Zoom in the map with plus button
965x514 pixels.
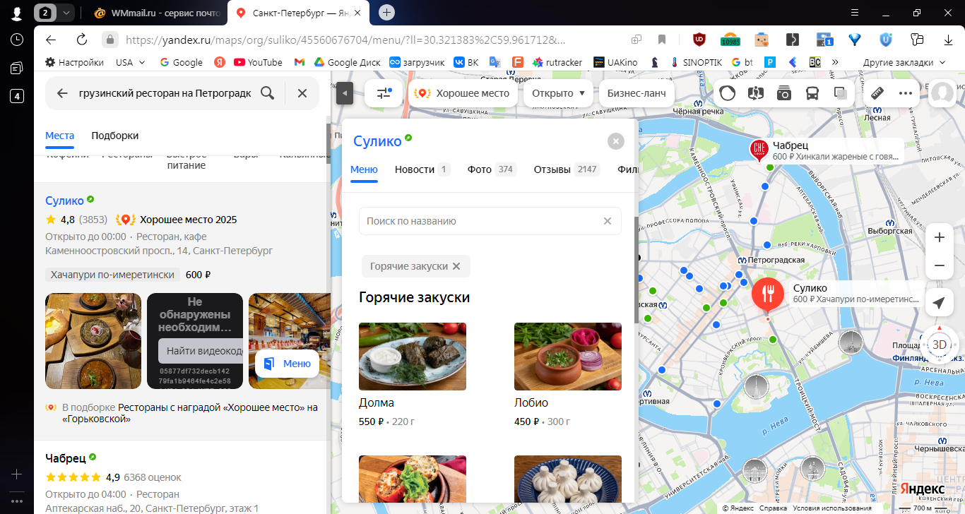(x=940, y=238)
